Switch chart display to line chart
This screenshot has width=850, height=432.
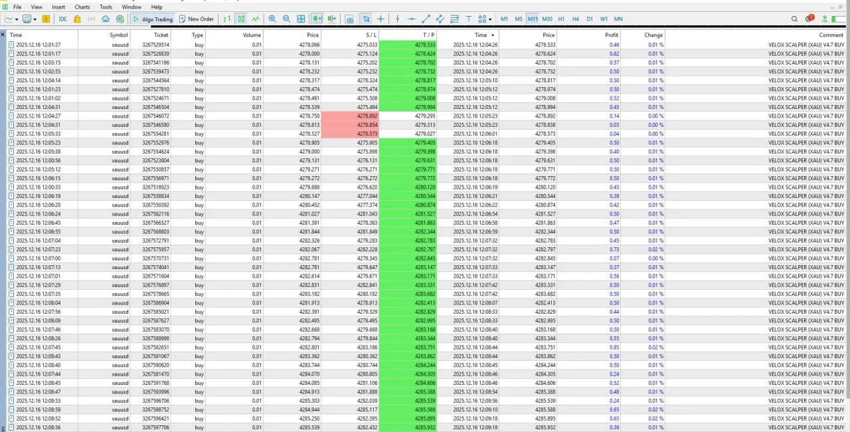click(256, 19)
